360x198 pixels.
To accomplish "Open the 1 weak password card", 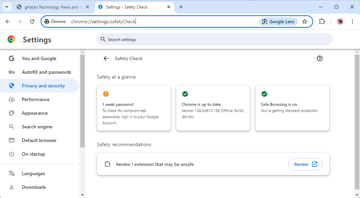I will [x=134, y=108].
